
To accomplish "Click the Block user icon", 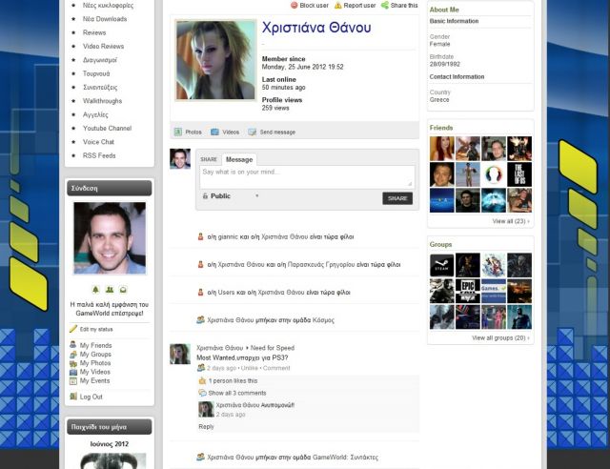I will click(x=295, y=6).
